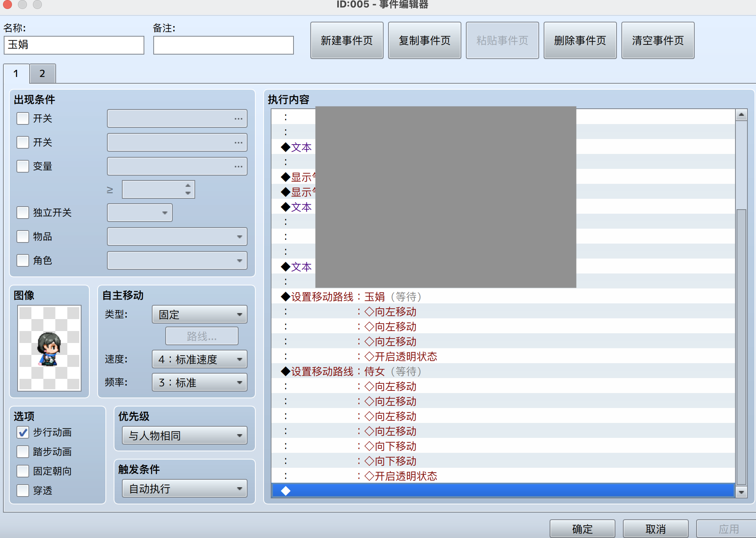Open 触发条件 dropdown 自动执行
The height and width of the screenshot is (538, 756).
[184, 489]
